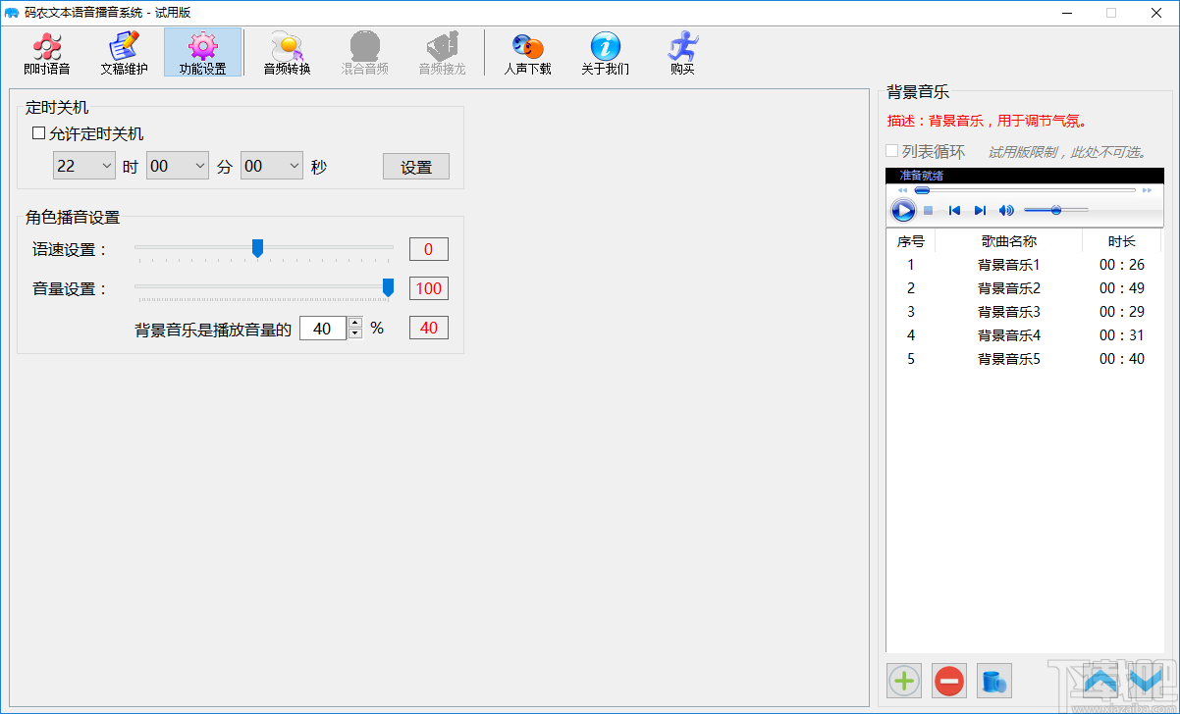Open the 关于我们 info icon
The image size is (1180, 714).
tap(604, 53)
